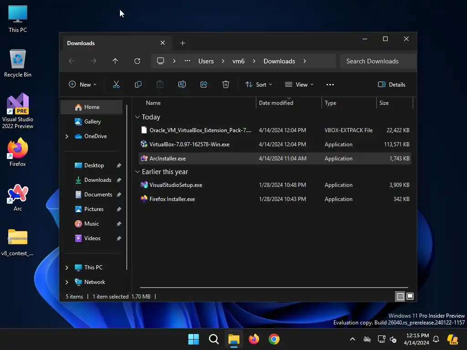Click the vm6 breadcrumb
The image size is (467, 350).
coord(238,61)
